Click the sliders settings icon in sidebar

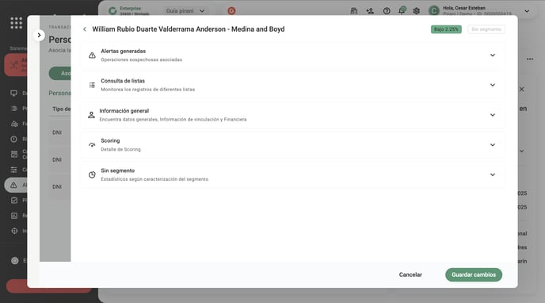(x=14, y=170)
